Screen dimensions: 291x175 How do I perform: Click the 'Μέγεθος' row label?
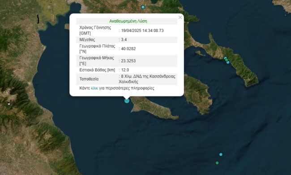click(87, 39)
